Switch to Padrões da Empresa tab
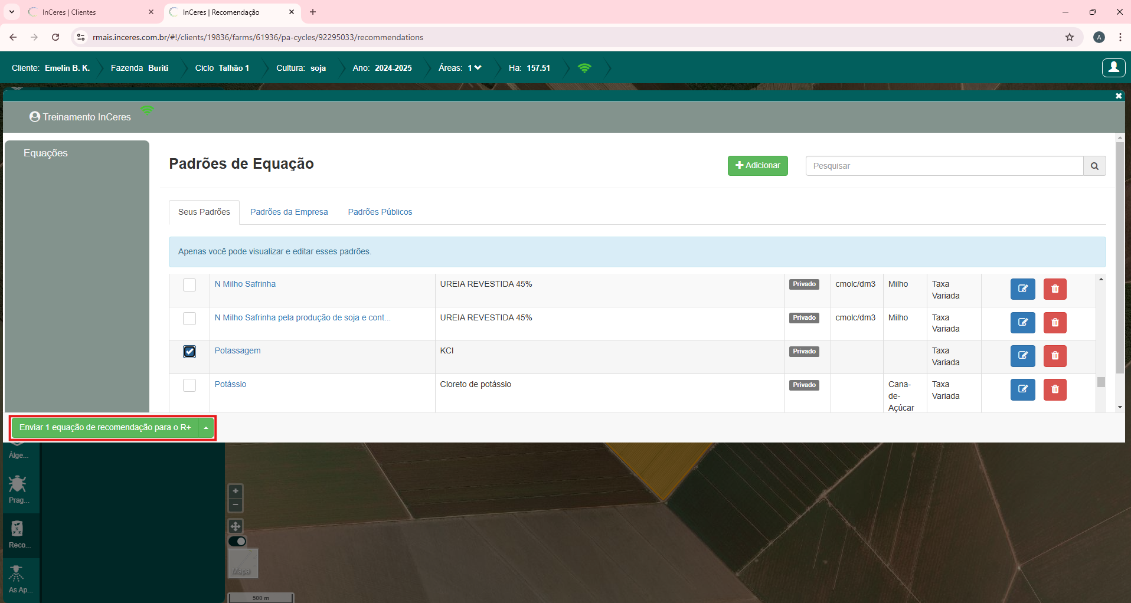 coord(289,212)
